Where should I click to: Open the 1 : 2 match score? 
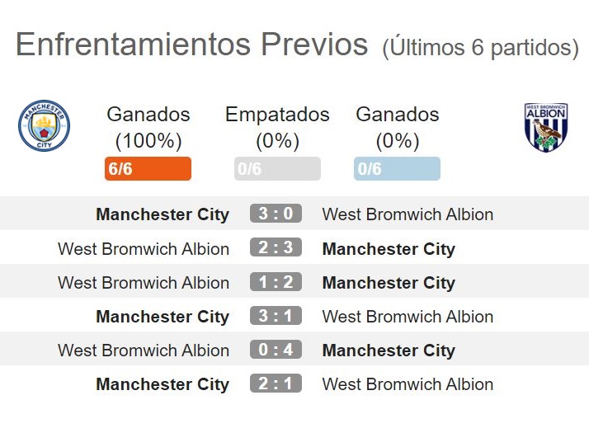pos(276,282)
